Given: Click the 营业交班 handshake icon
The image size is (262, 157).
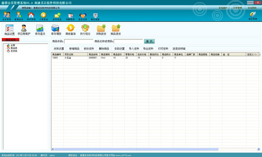Looking at the screenshot, I should pyautogui.click(x=83, y=16).
